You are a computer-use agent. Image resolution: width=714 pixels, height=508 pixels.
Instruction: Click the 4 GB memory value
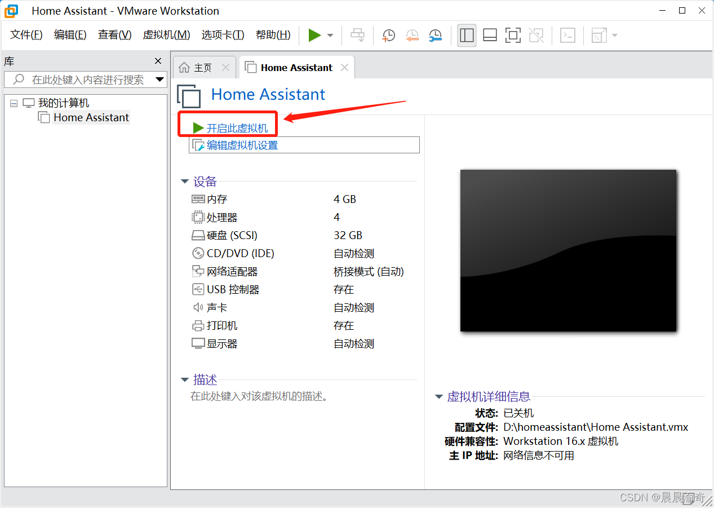coord(345,199)
